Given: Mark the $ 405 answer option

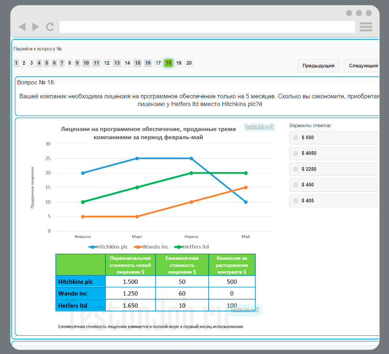Looking at the screenshot, I should pyautogui.click(x=295, y=201).
